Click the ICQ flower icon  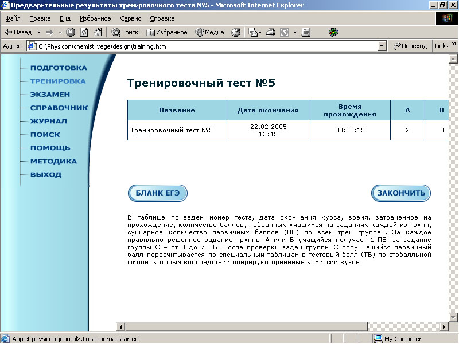(333, 32)
